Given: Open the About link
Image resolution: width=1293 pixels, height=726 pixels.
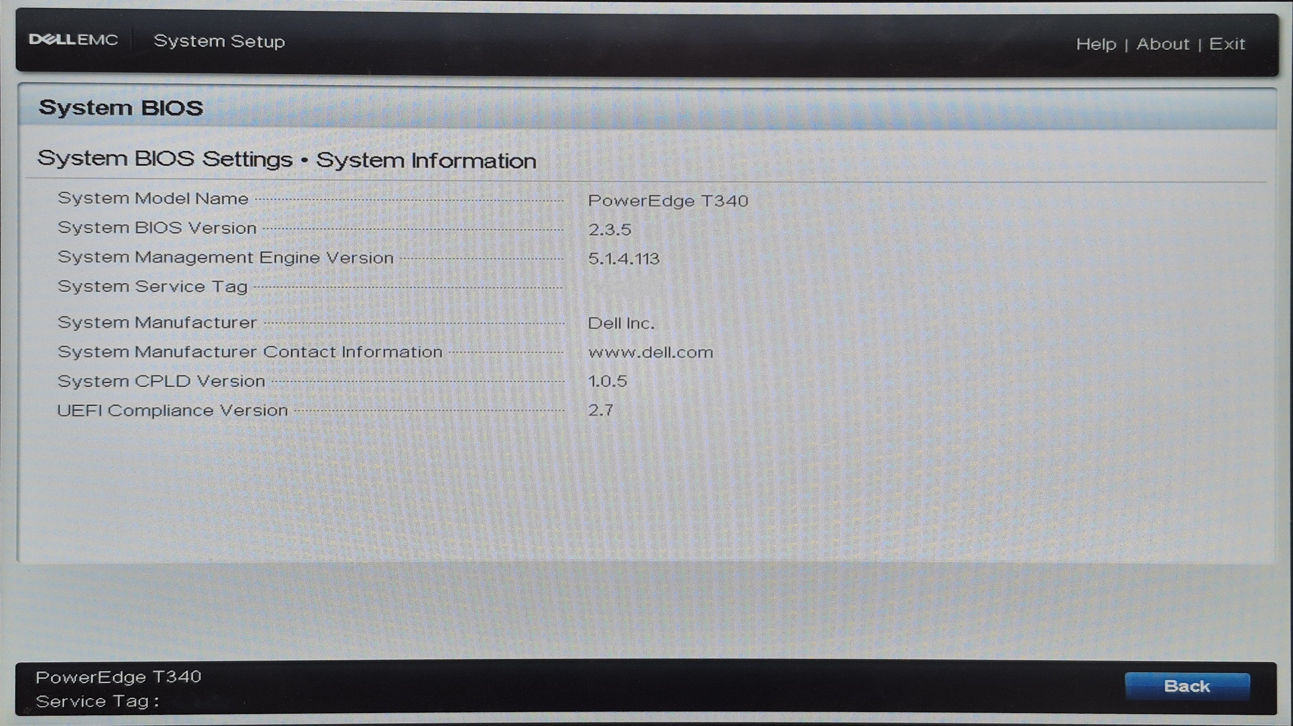Looking at the screenshot, I should click(1163, 44).
